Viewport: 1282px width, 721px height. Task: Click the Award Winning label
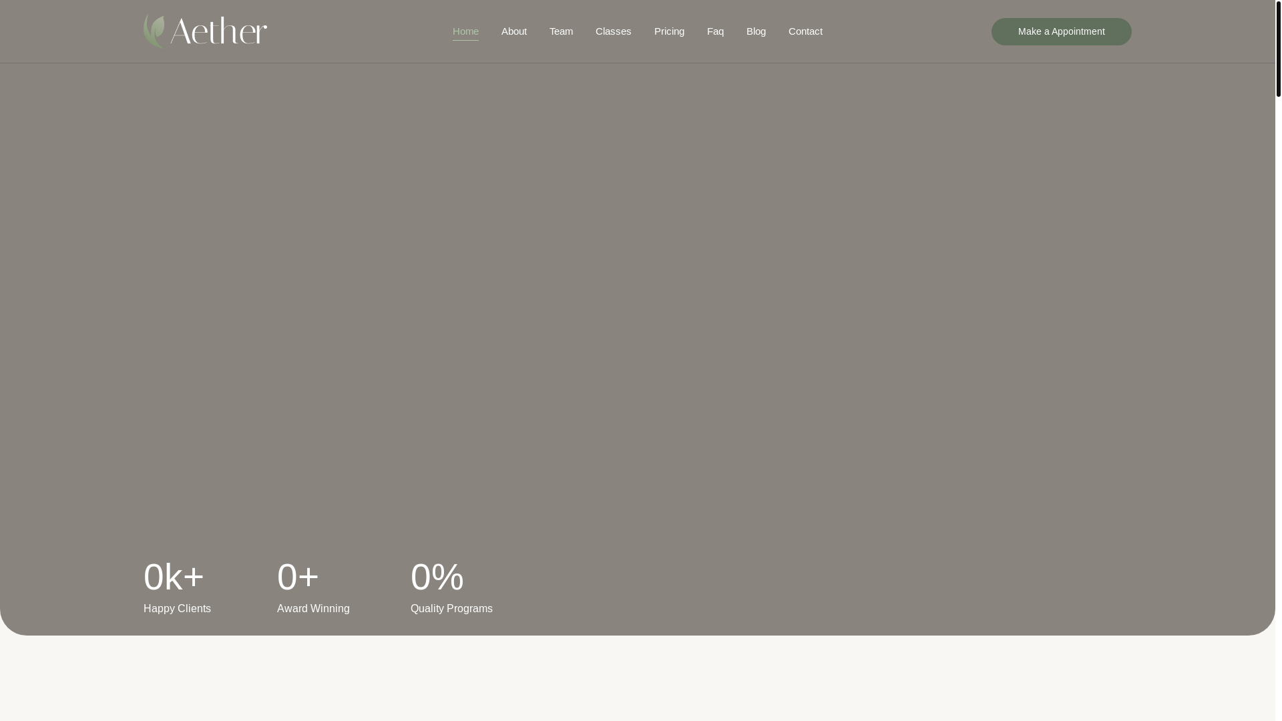click(313, 608)
